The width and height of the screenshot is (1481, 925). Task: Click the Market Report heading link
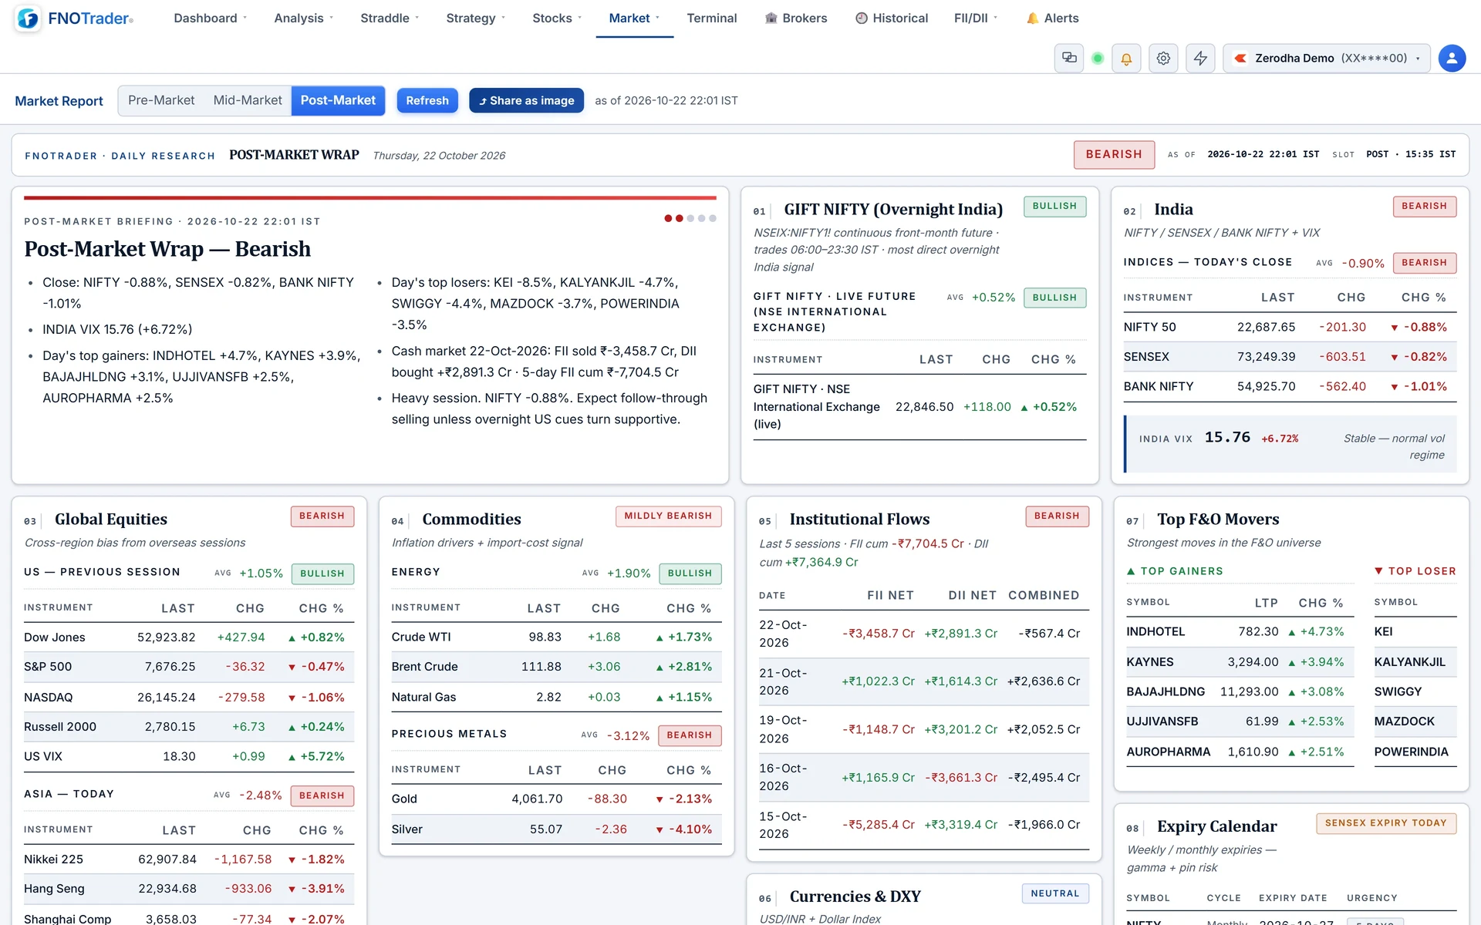pos(59,101)
